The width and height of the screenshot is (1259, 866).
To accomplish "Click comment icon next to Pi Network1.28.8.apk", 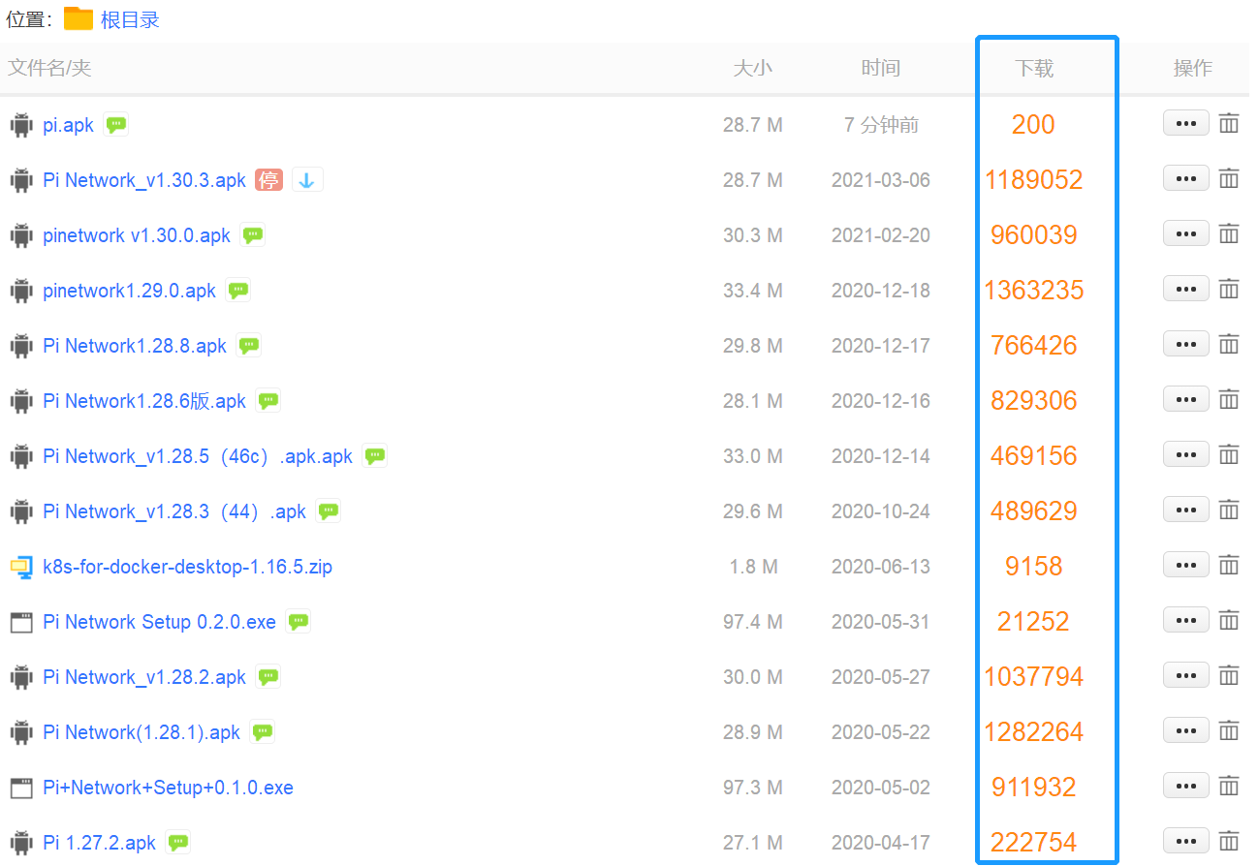I will coord(249,345).
